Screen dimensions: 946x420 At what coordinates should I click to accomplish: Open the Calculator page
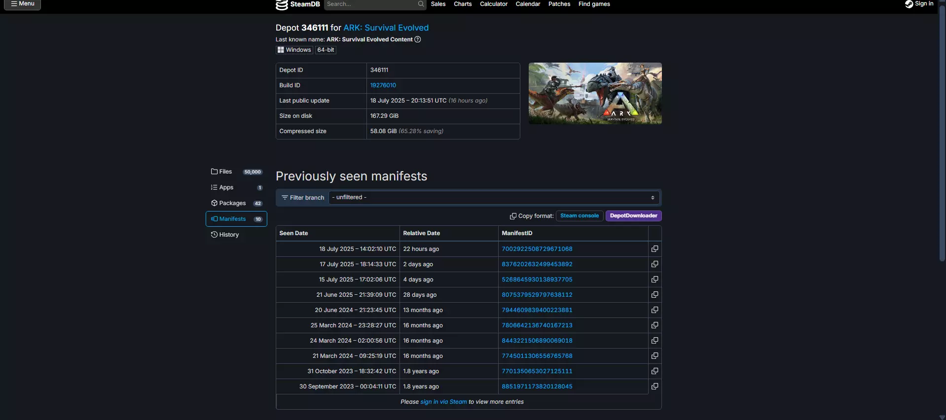[x=494, y=4]
